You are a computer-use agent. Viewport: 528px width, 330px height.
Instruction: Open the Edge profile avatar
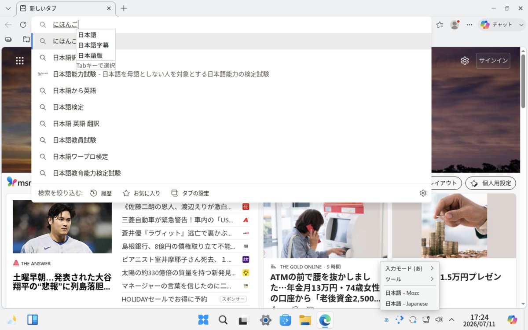(x=455, y=25)
